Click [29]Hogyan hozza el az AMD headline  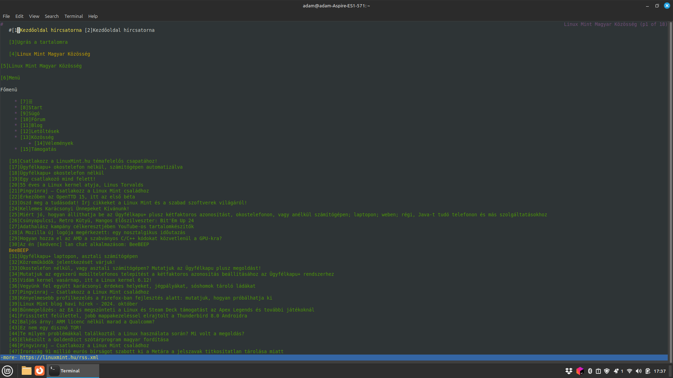point(115,239)
